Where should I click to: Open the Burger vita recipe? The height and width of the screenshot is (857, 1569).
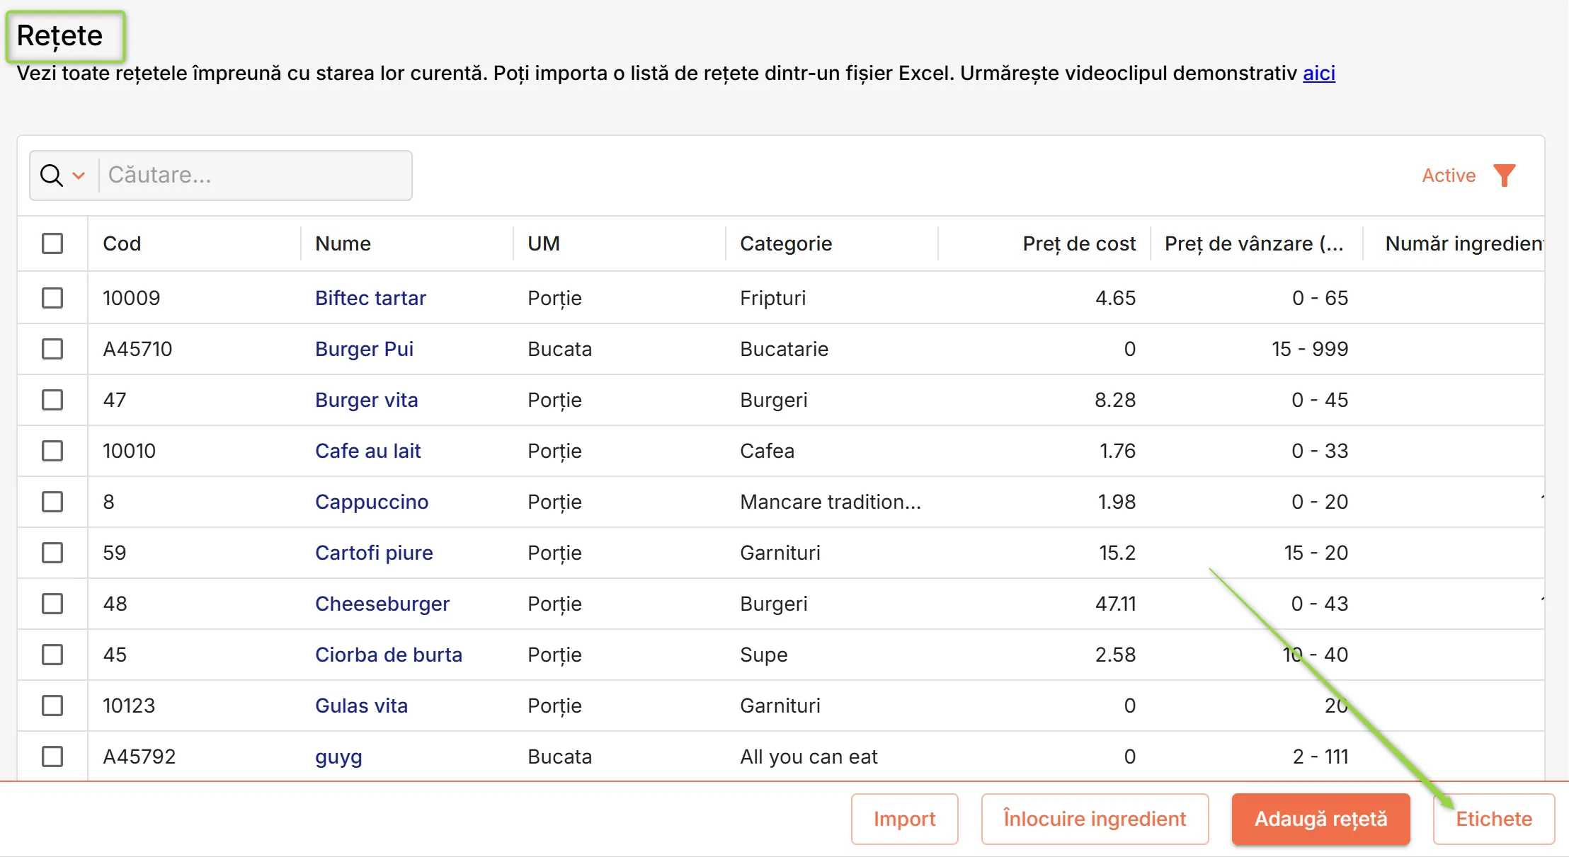366,400
